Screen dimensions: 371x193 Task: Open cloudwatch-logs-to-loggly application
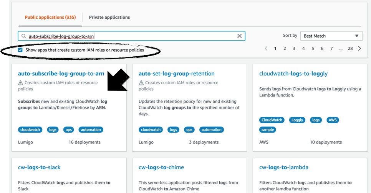click(293, 74)
